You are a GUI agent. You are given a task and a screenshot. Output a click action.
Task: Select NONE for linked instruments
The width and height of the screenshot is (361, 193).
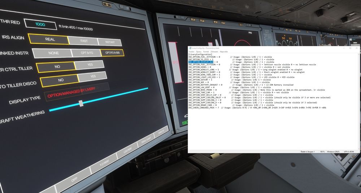point(53,53)
